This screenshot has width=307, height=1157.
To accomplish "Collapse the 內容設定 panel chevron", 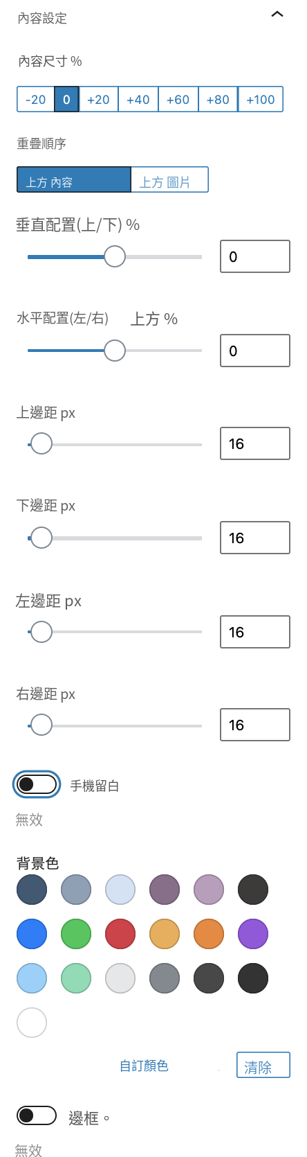I will point(277,15).
